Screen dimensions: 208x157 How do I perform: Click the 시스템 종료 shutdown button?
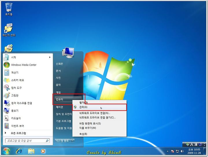[x=63, y=141]
